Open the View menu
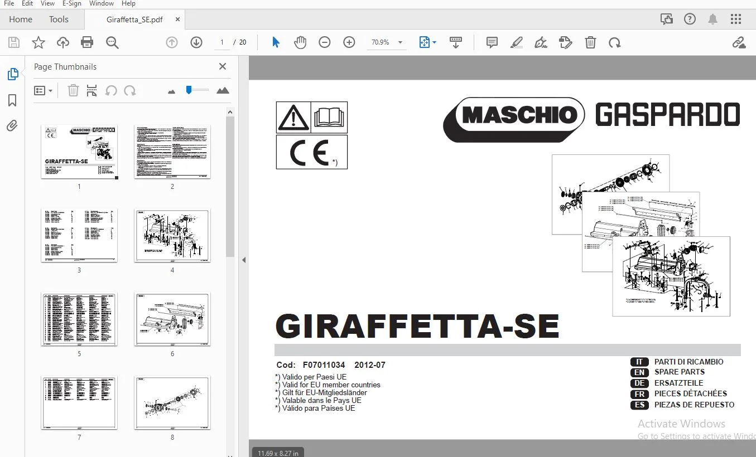The image size is (756, 457). coord(47,3)
